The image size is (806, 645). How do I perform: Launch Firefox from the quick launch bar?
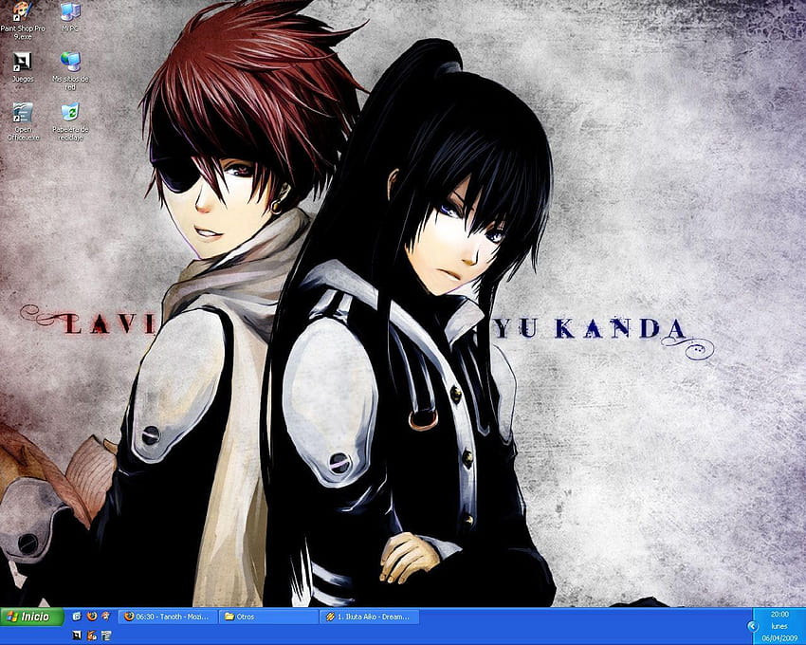(x=91, y=617)
